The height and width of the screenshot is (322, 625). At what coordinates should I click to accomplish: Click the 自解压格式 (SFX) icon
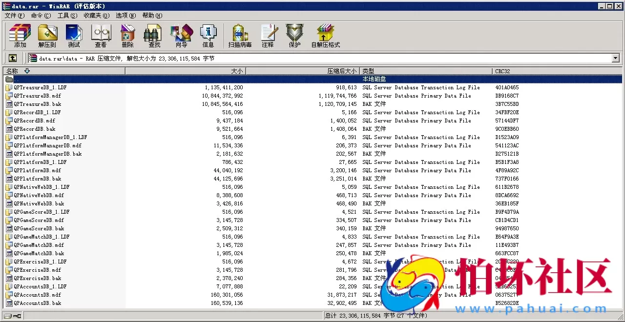point(325,36)
